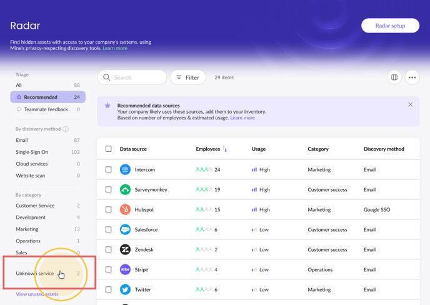Click the magnifier icon in Search

pos(106,77)
